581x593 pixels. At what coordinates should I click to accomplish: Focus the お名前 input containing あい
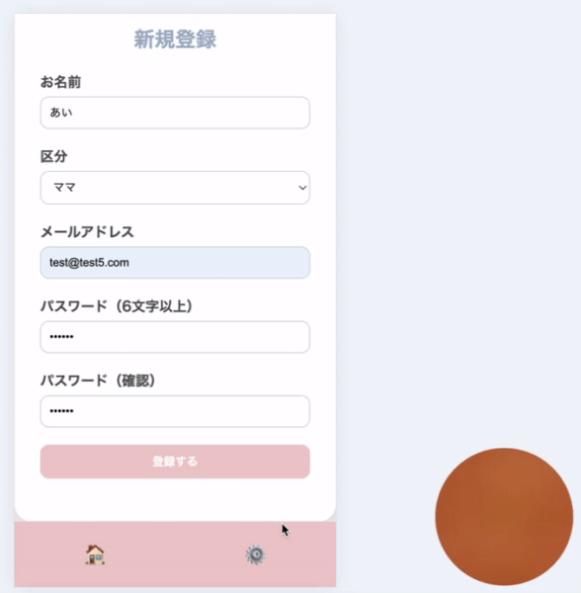[x=175, y=113]
